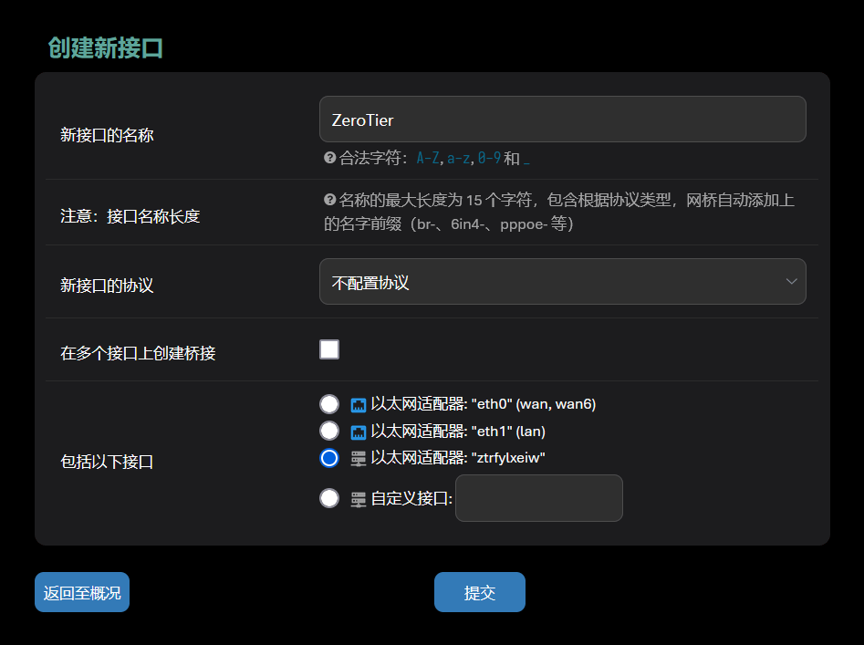Click the help icon beside 名称的最大长度
The height and width of the screenshot is (645, 864).
330,200
